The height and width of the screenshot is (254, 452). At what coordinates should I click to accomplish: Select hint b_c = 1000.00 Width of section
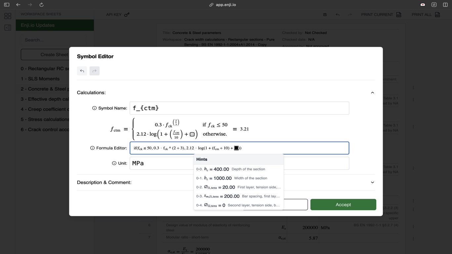(238, 178)
